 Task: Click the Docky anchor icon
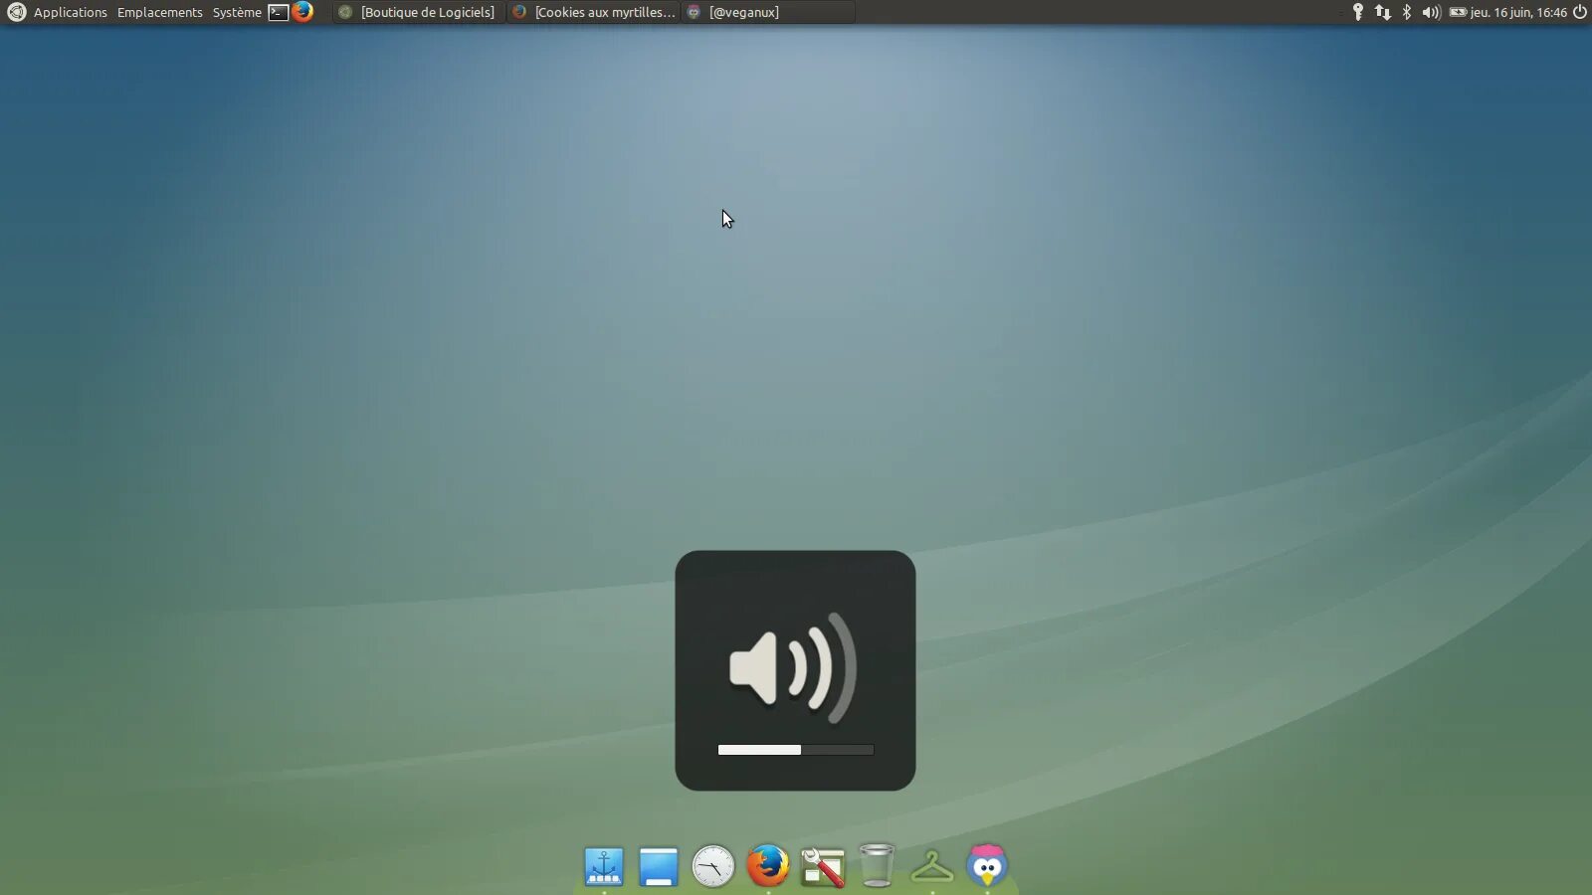click(605, 866)
